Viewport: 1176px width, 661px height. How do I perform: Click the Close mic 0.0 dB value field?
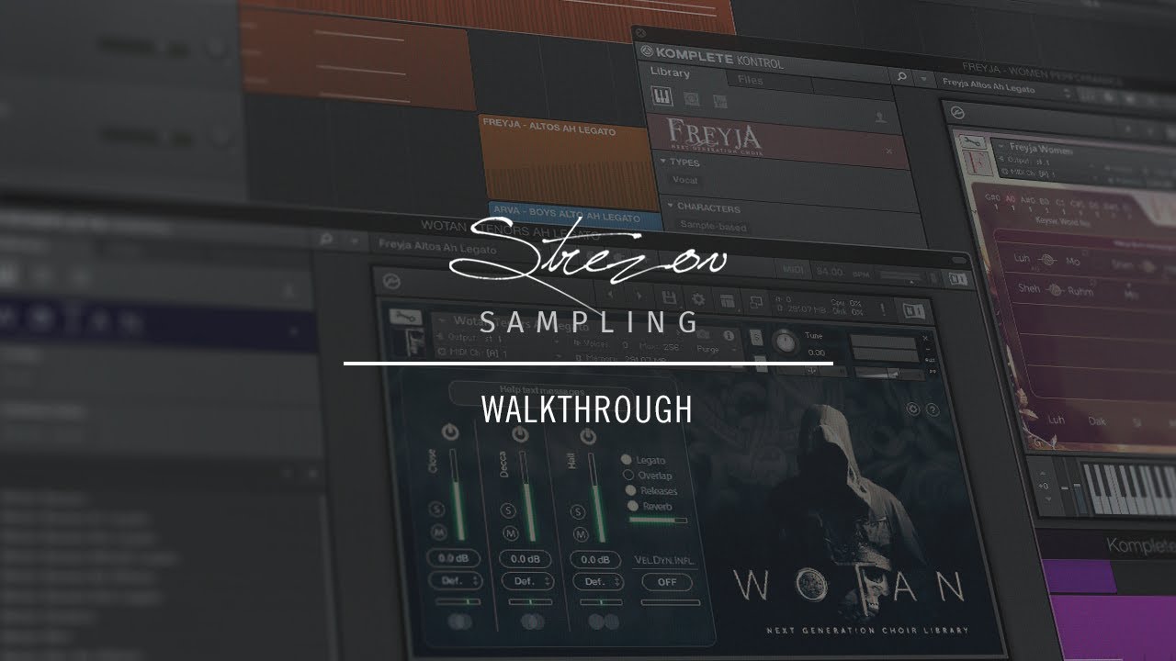[x=455, y=558]
